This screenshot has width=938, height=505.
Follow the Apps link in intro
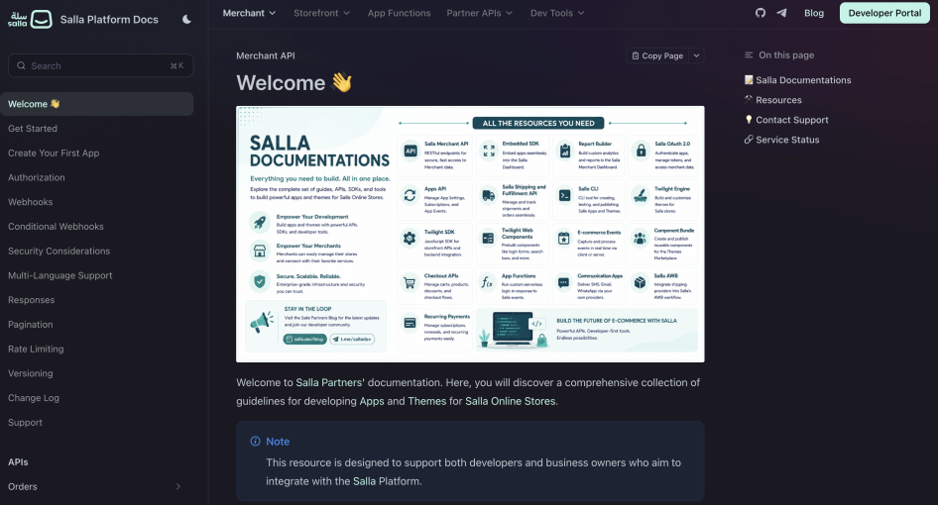372,401
